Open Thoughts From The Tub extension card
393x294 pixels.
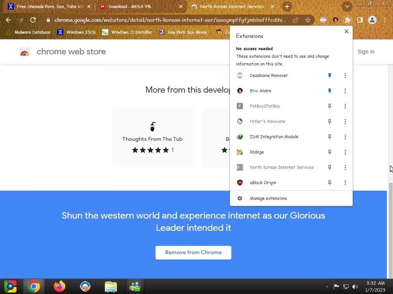coord(152,137)
